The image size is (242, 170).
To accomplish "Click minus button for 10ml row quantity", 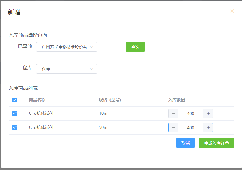I will (x=173, y=113).
